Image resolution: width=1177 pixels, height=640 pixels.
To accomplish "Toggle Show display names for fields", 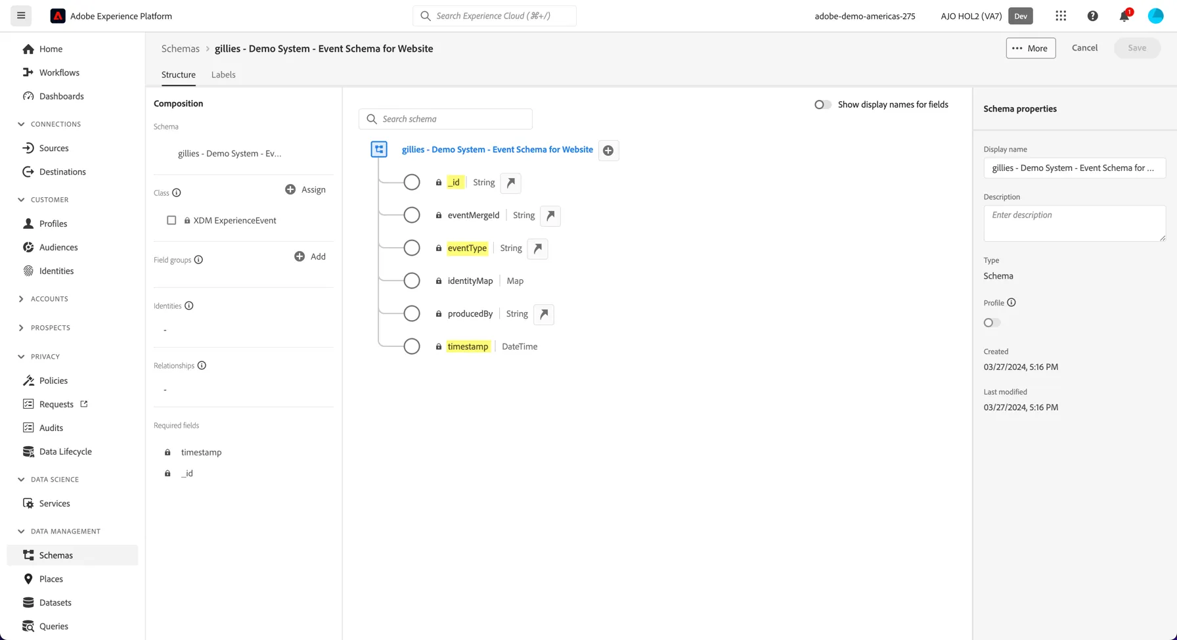I will tap(823, 104).
